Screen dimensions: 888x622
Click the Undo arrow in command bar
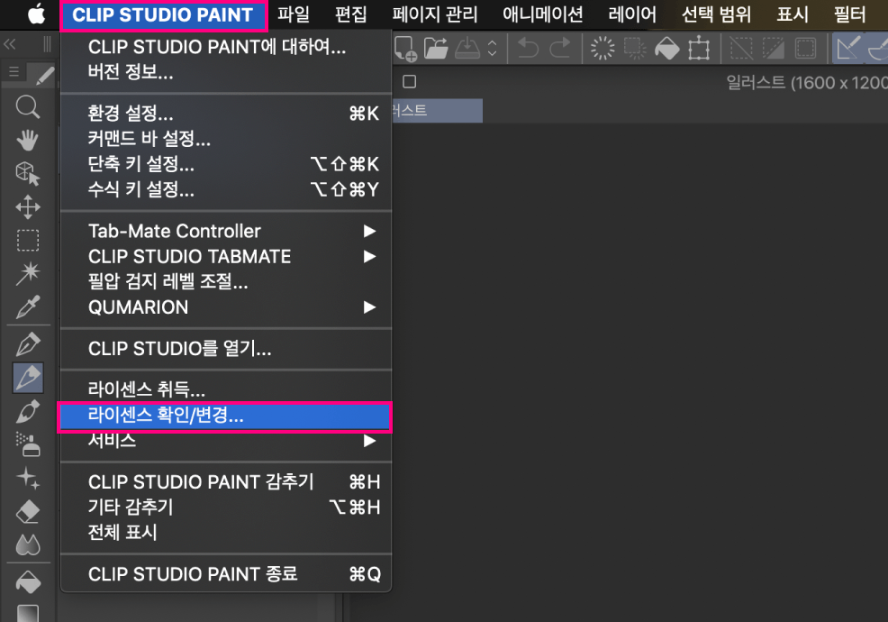pos(528,48)
